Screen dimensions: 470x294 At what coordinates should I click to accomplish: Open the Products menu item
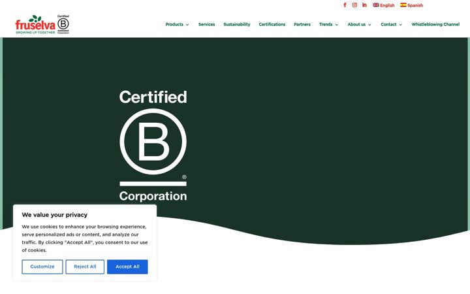174,24
